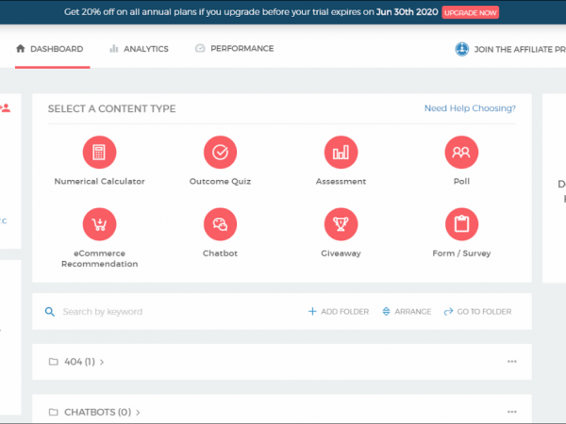Select the eCommerce Recommendation cart icon

pyautogui.click(x=99, y=224)
